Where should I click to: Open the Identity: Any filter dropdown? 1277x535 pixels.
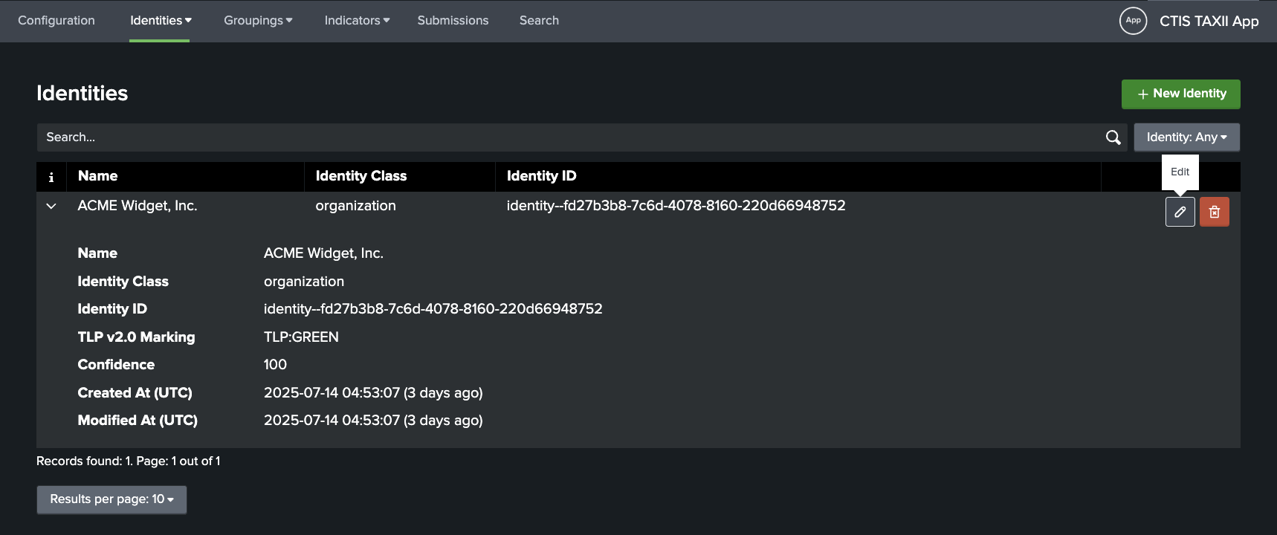[1186, 137]
